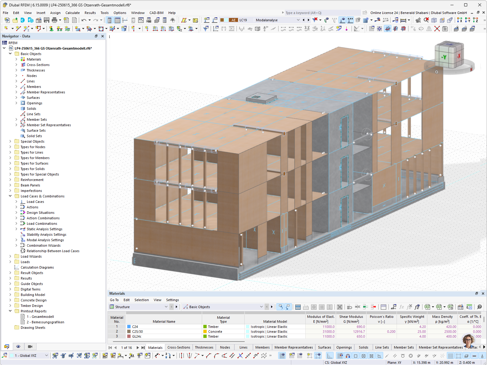This screenshot has height=365, width=487.
Task: Toggle the Navigator panel display icon
Action: tap(109, 20)
